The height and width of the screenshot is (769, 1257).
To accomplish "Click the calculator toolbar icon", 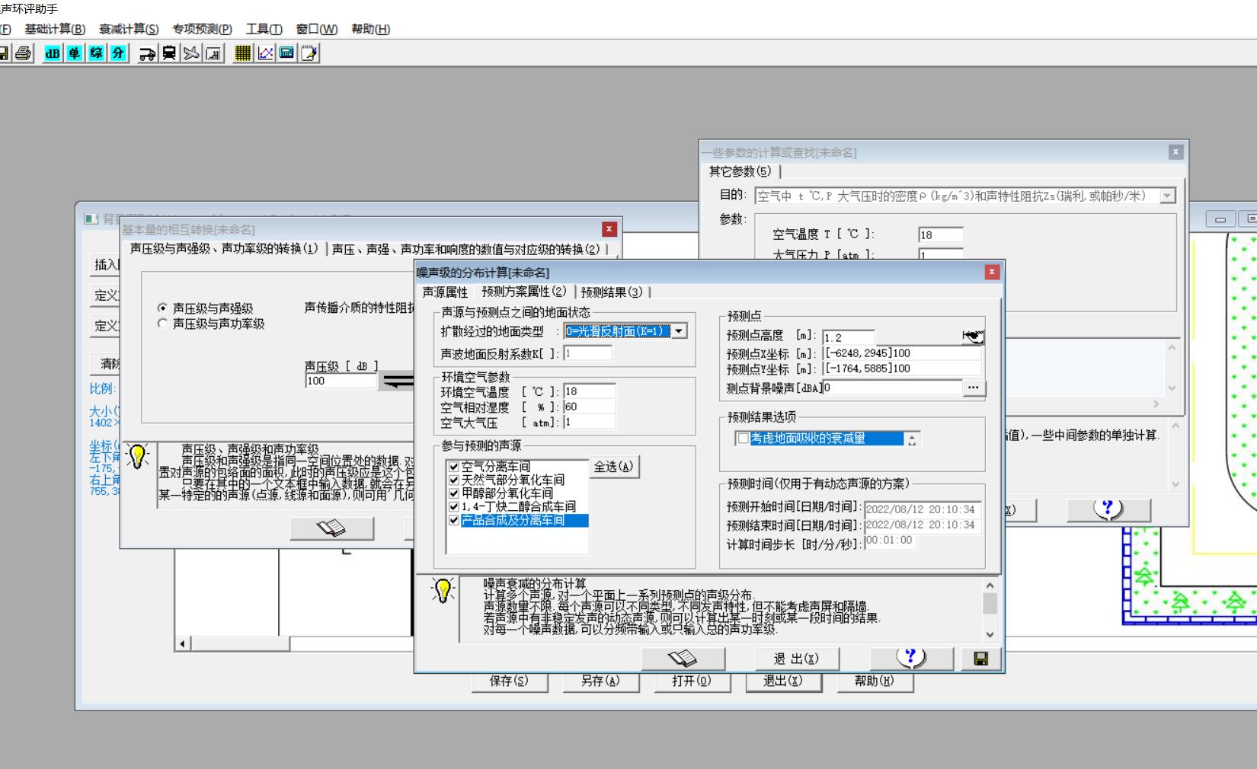I will pyautogui.click(x=287, y=53).
